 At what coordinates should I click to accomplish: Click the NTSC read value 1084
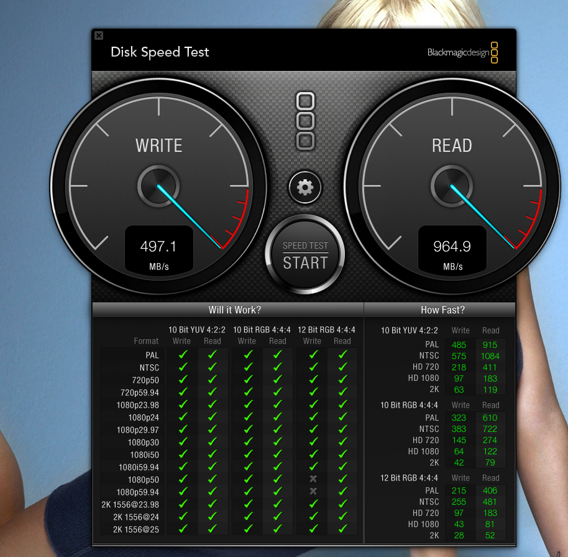(x=490, y=356)
